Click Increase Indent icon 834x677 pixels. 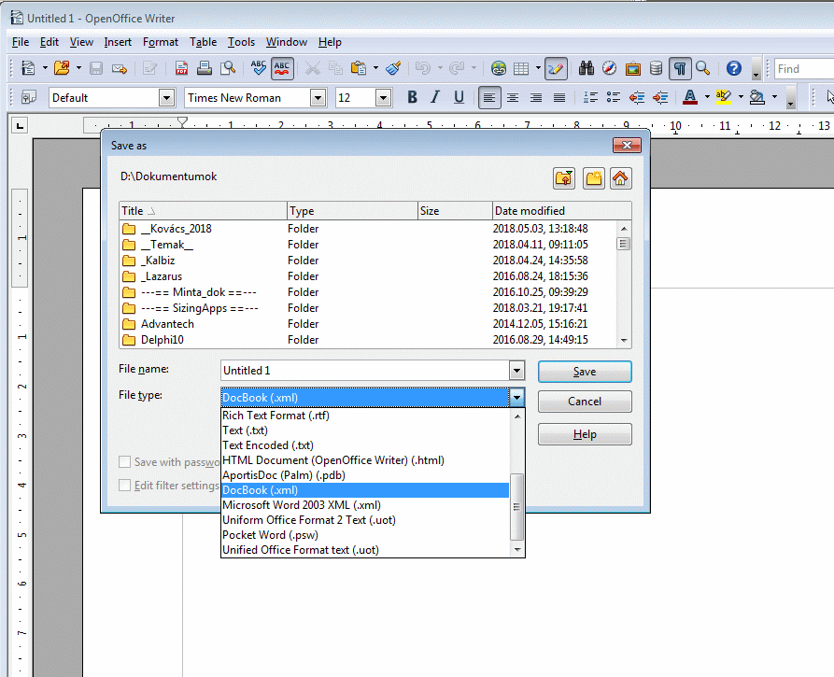tap(660, 97)
